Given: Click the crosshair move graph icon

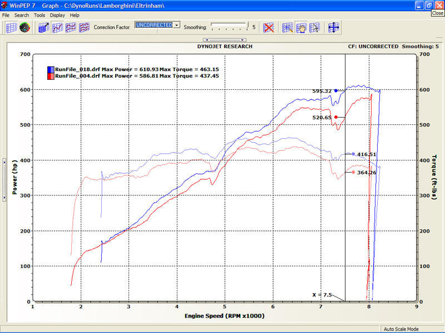Looking at the screenshot, I should tap(334, 28).
